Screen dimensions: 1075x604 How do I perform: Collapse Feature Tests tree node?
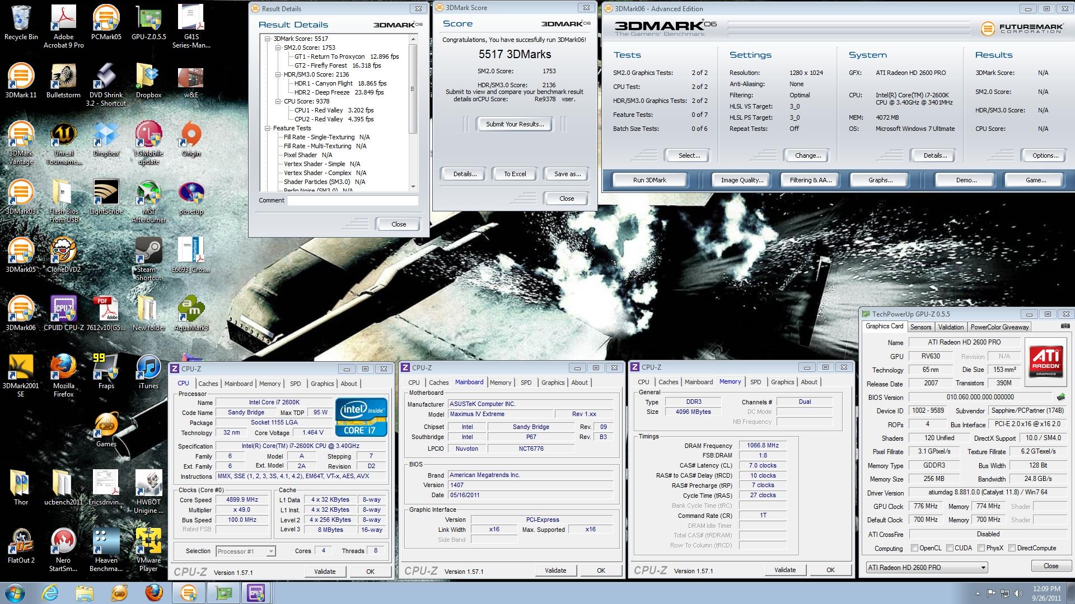point(268,128)
